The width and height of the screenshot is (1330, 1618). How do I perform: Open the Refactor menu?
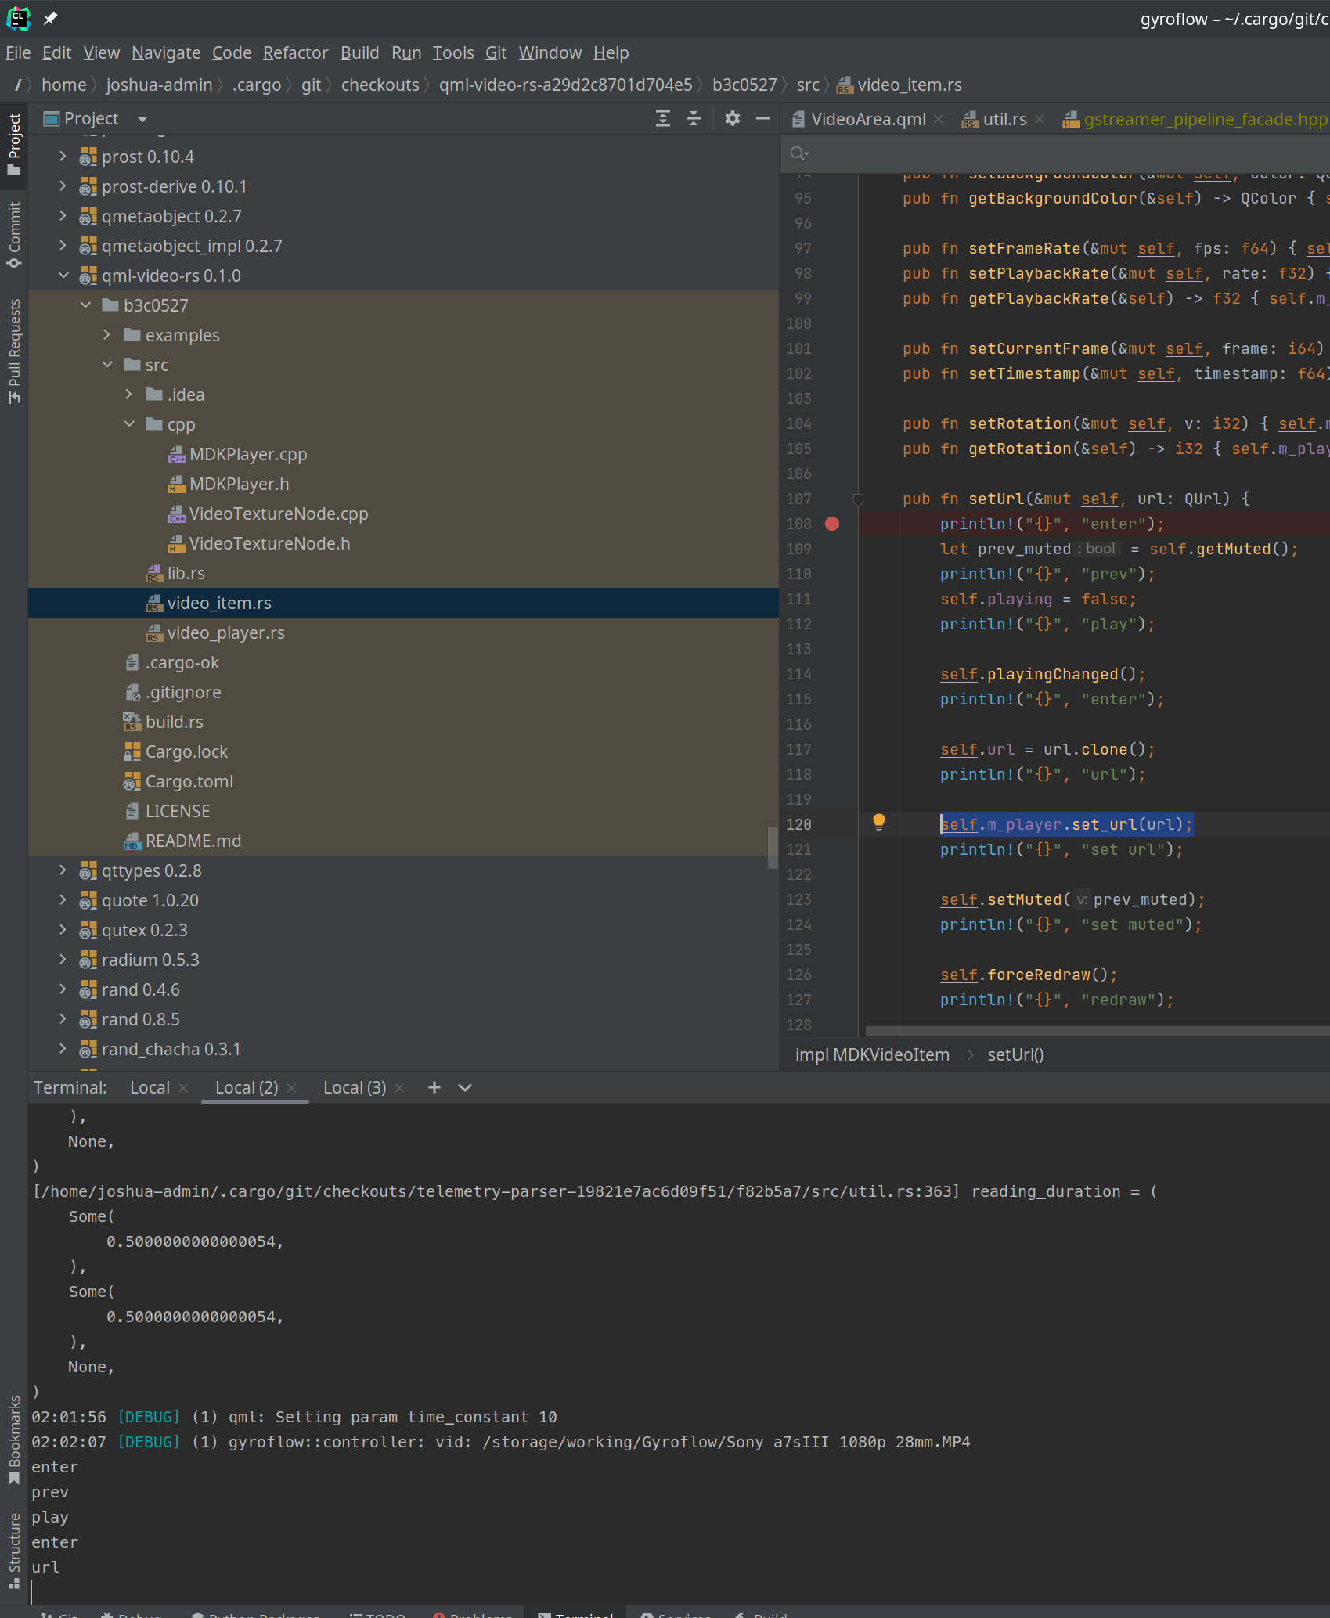(295, 52)
